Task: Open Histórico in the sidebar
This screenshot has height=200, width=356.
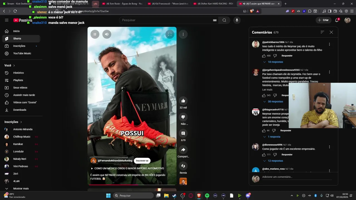Action: click(x=21, y=73)
